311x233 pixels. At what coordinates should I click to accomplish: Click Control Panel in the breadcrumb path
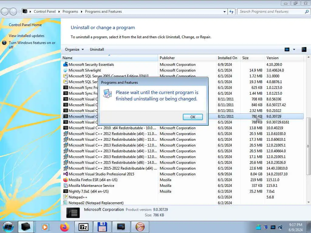[x=45, y=12]
